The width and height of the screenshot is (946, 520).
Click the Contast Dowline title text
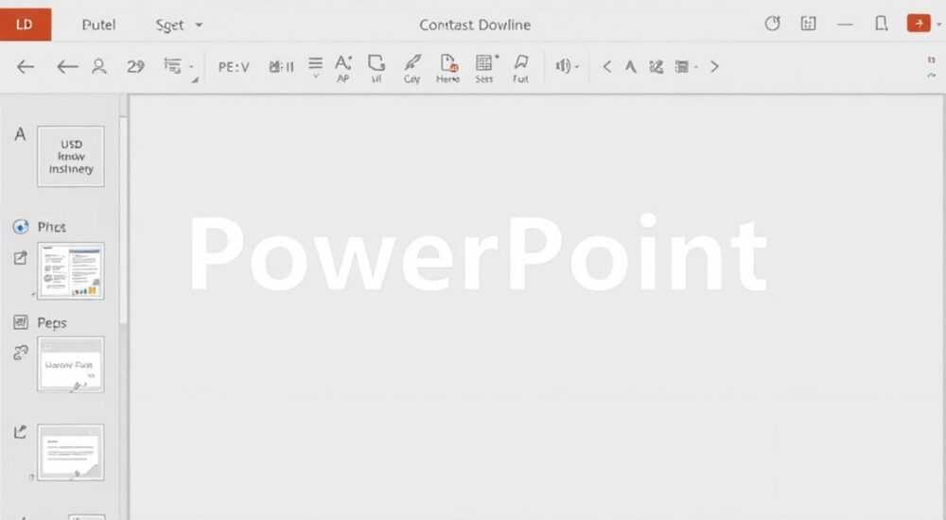click(475, 25)
